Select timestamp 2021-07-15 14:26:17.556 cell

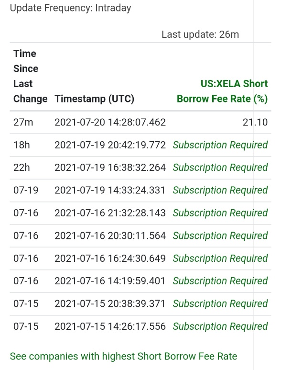110,326
